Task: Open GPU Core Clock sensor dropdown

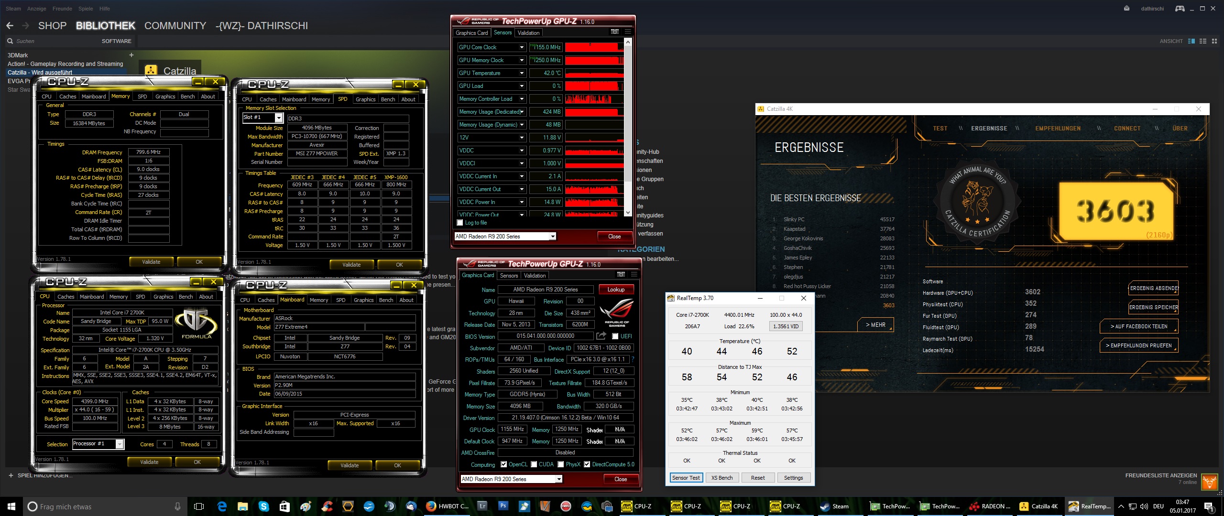Action: point(522,47)
